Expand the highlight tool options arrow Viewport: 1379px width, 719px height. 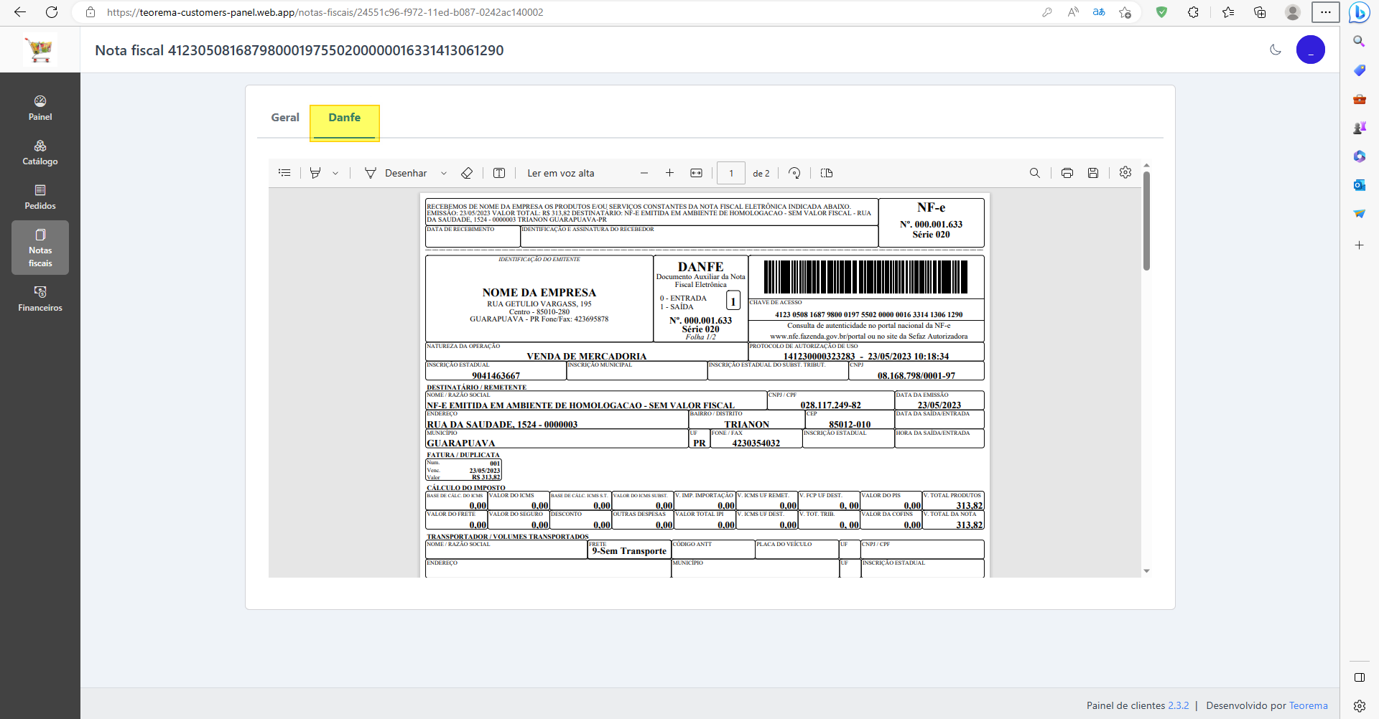(x=335, y=173)
